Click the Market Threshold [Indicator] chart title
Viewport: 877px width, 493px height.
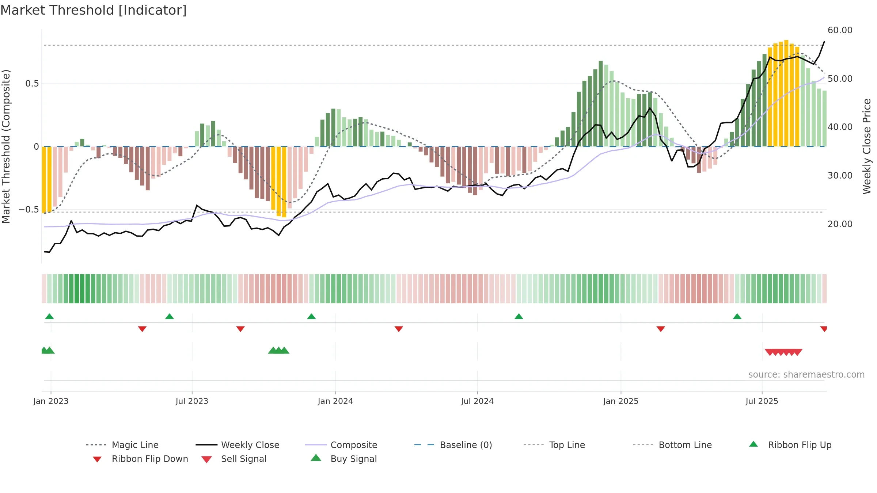tap(94, 10)
